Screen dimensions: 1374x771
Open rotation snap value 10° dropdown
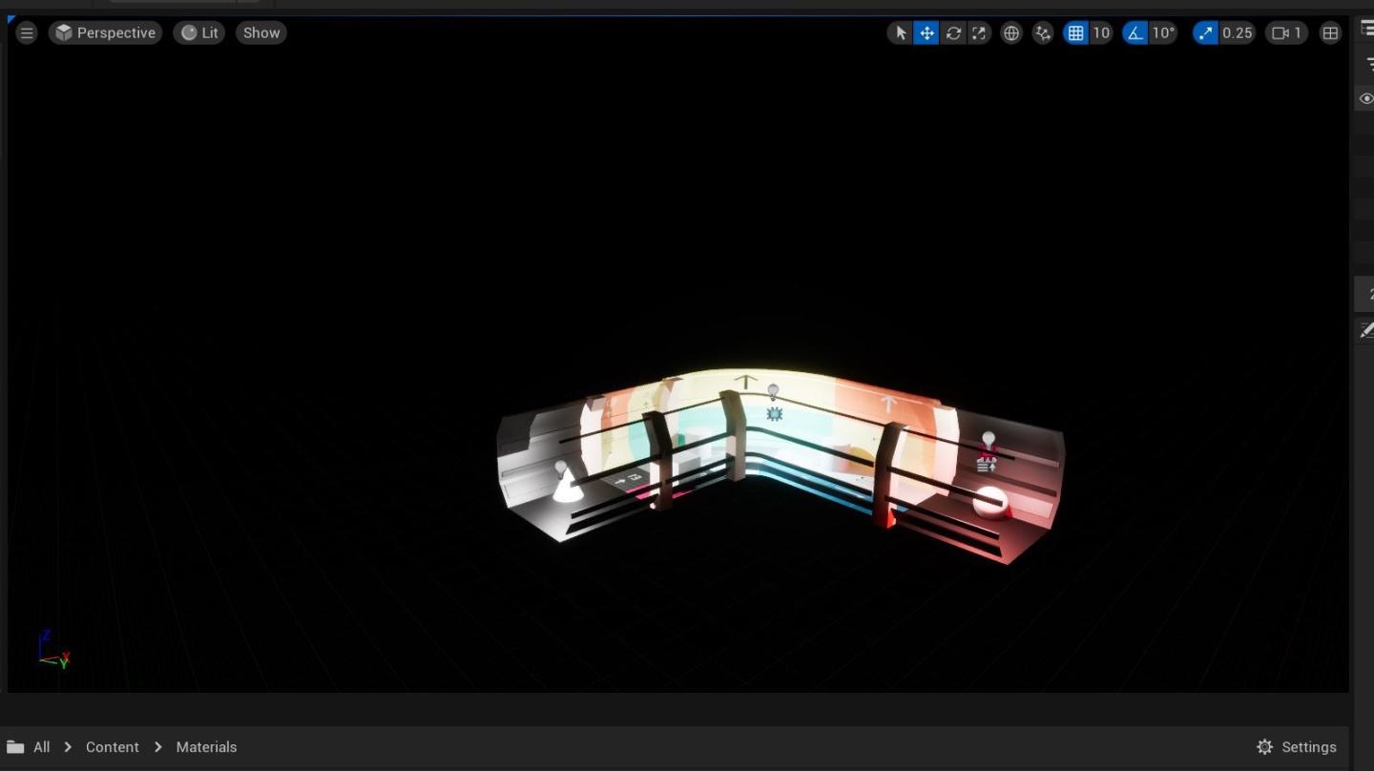tap(1163, 33)
